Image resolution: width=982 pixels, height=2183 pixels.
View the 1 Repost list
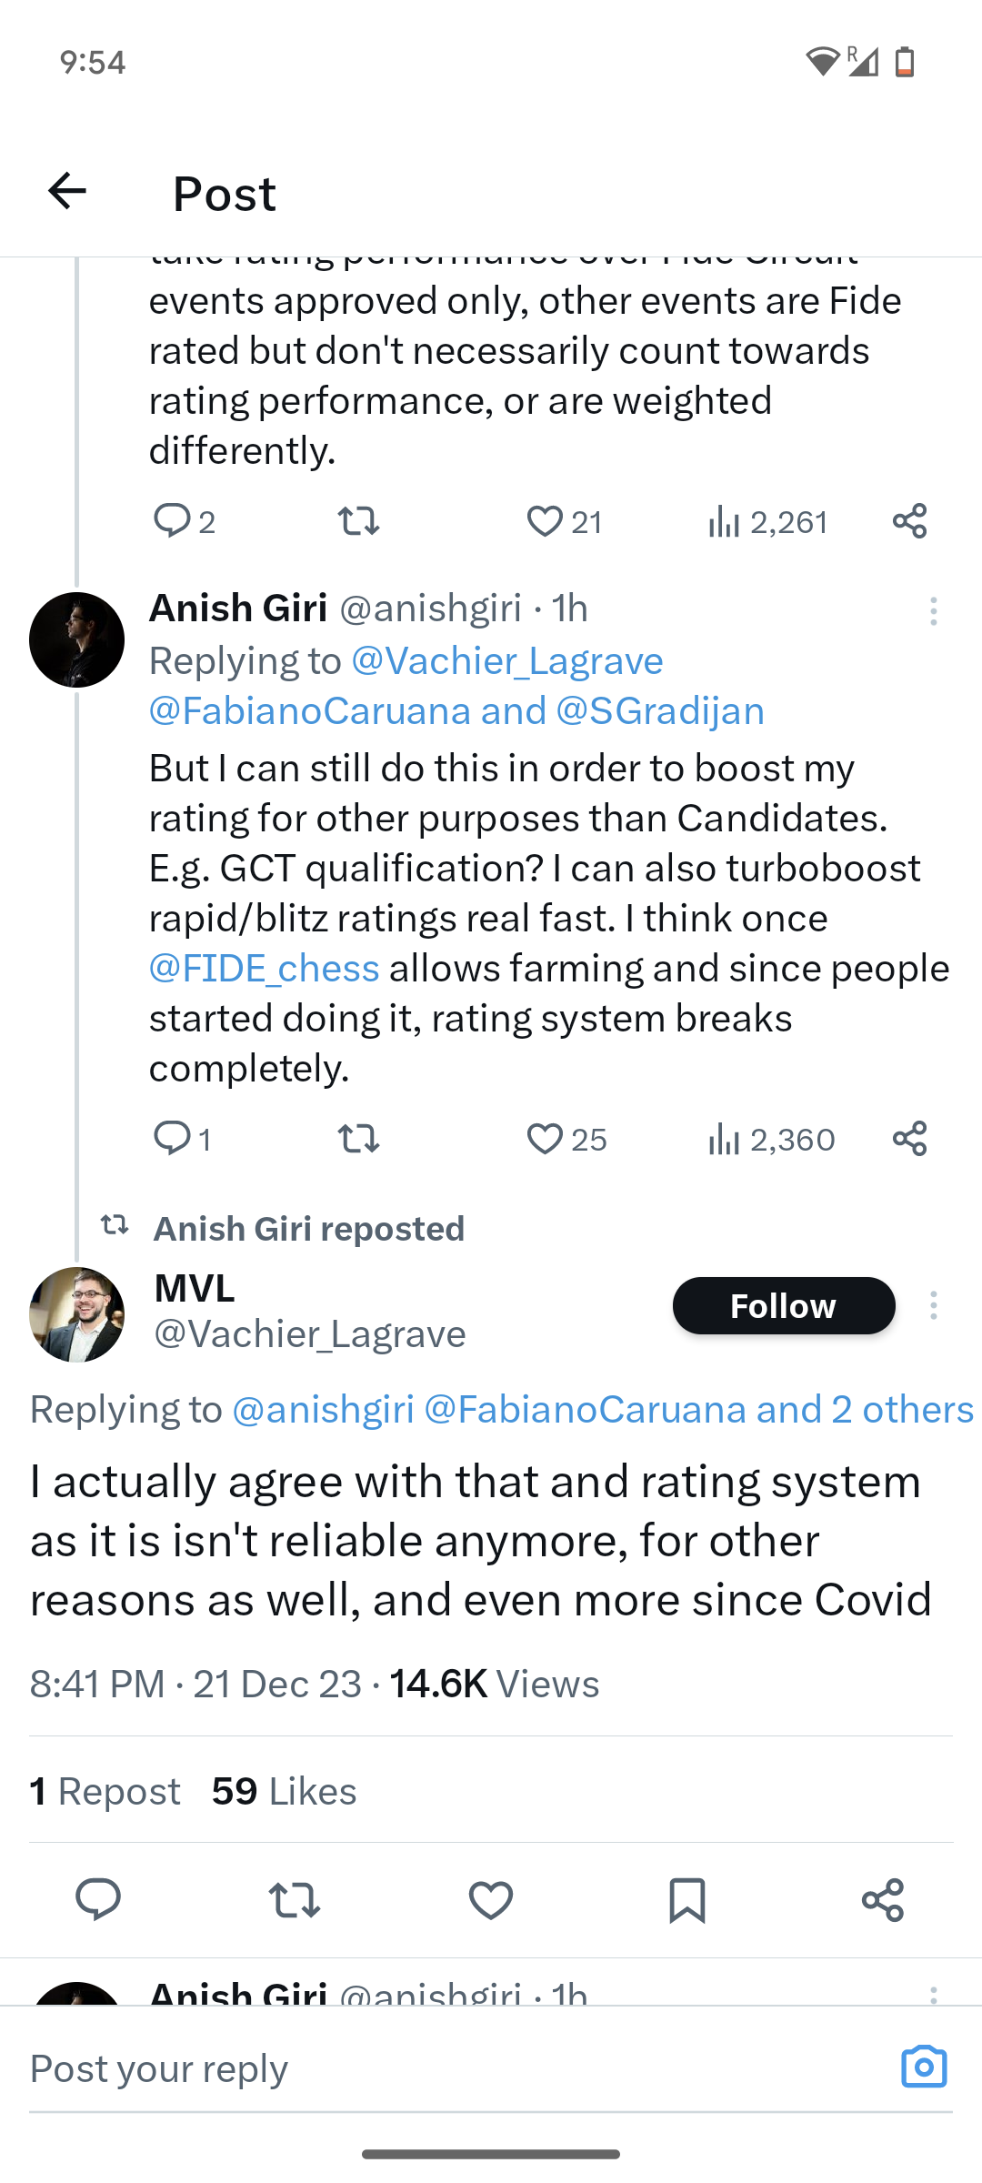105,1791
